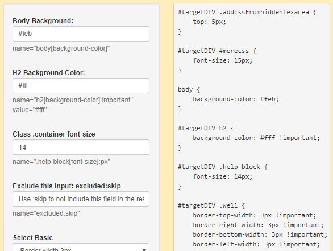
Task: Open the Select Basic border width dropdown
Action: [x=81, y=248]
